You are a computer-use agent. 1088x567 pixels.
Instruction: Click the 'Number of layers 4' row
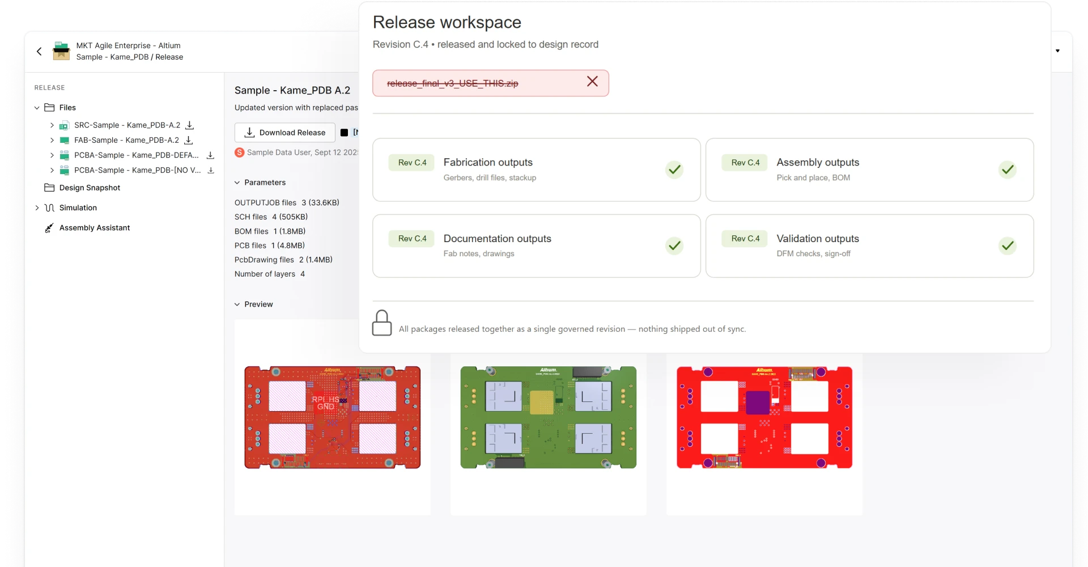tap(270, 274)
